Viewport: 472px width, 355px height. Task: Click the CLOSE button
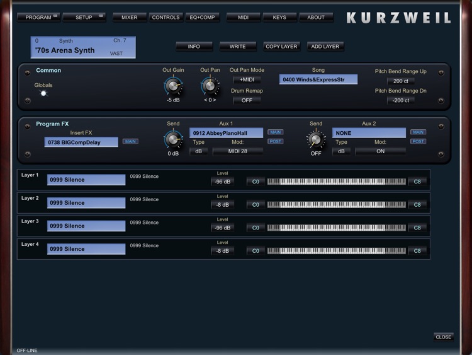pyautogui.click(x=444, y=337)
